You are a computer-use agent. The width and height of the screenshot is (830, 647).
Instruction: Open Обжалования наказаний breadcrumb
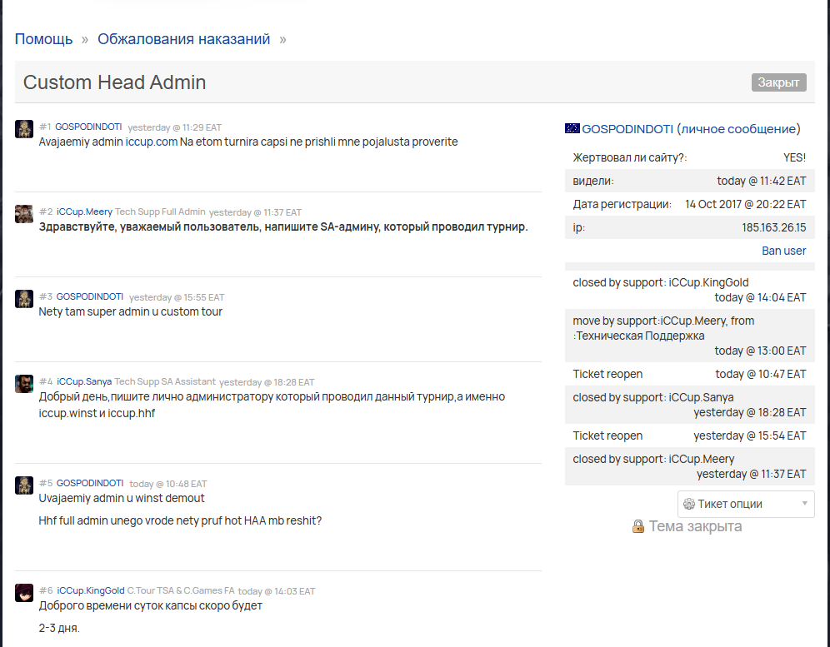[183, 39]
